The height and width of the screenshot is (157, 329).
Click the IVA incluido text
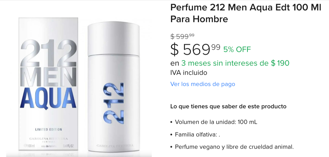pos(189,73)
